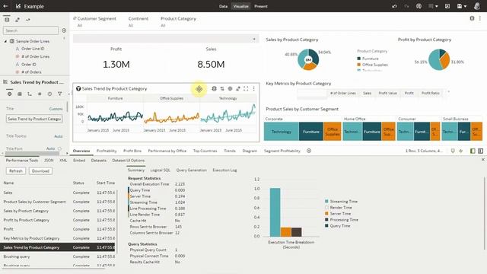
Task: Click the redo icon in the header
Action: coord(406,6)
